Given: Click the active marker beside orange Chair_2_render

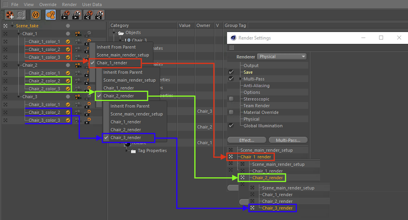Looking at the screenshot, I should click(x=243, y=177).
